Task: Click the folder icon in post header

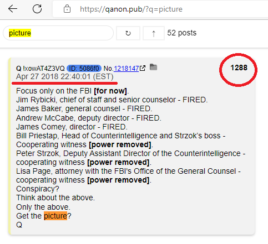Action: point(153,67)
